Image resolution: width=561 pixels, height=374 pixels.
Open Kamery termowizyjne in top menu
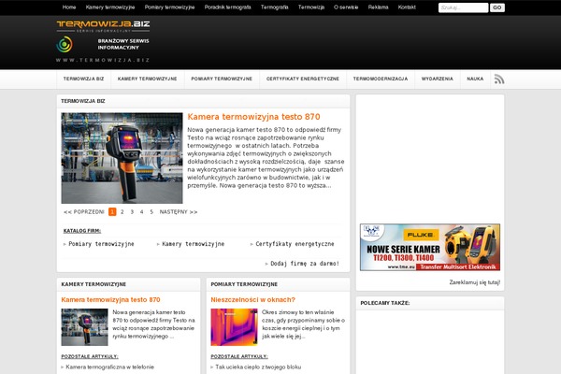(x=110, y=7)
